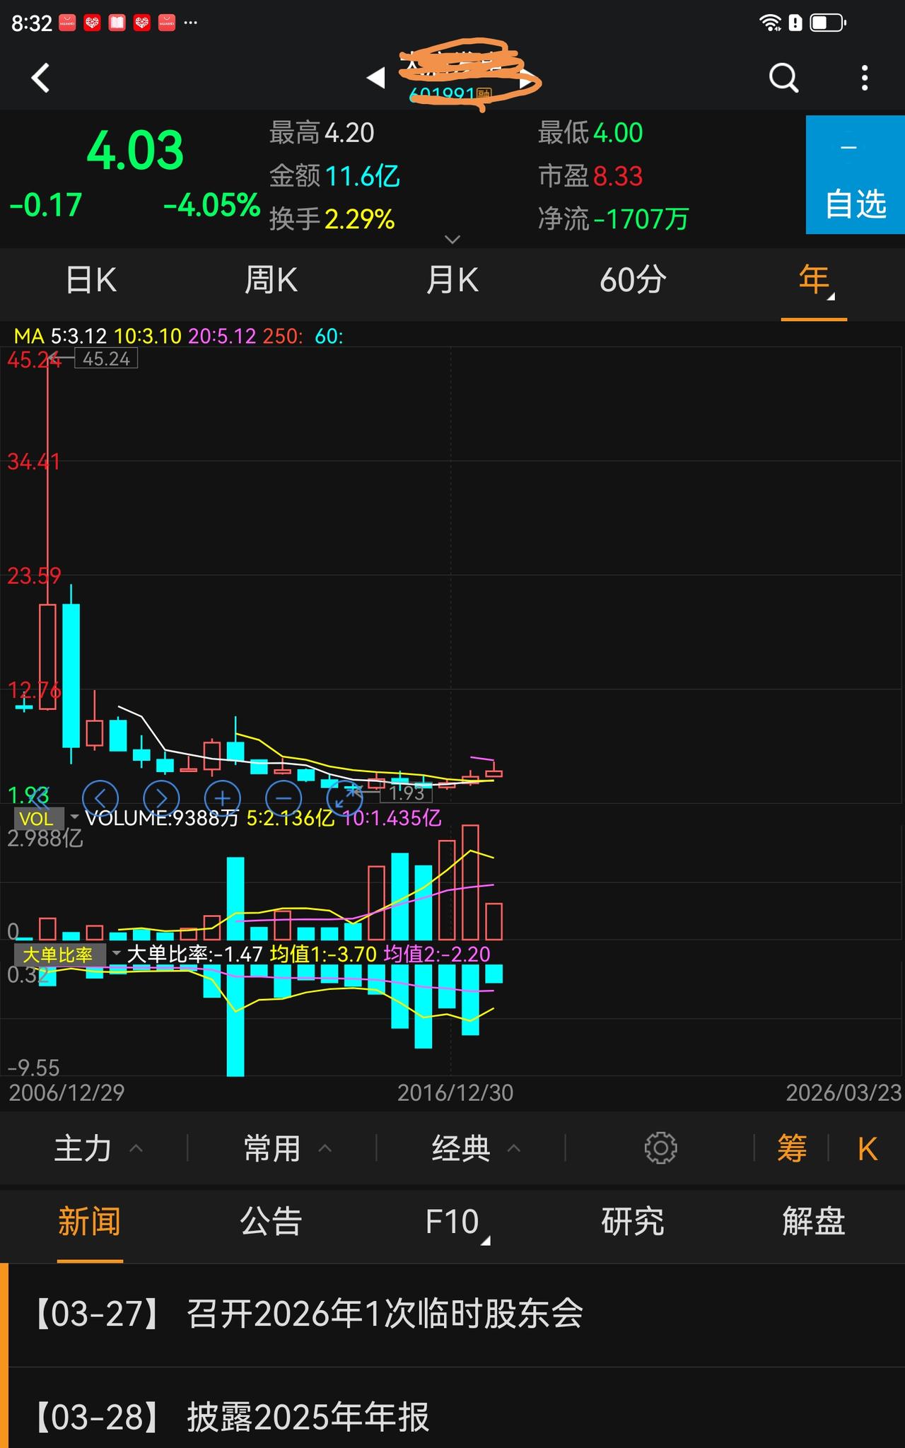Switch to 60分 chart tab

[x=633, y=280]
